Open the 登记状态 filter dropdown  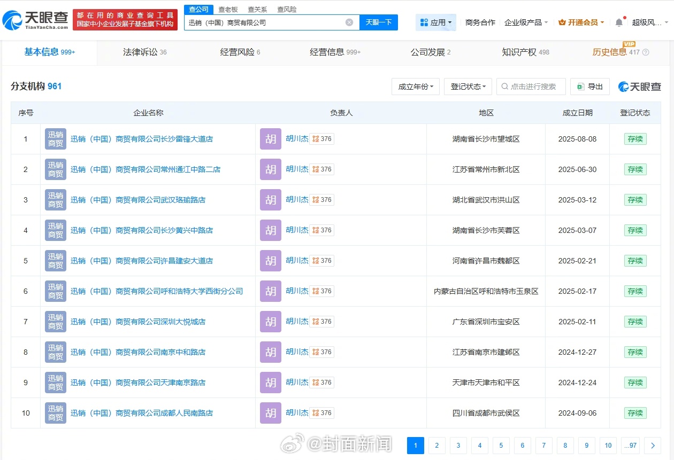(x=468, y=87)
